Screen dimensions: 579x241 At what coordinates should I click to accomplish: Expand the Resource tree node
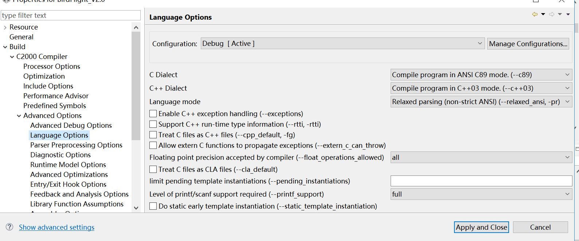[x=5, y=27]
